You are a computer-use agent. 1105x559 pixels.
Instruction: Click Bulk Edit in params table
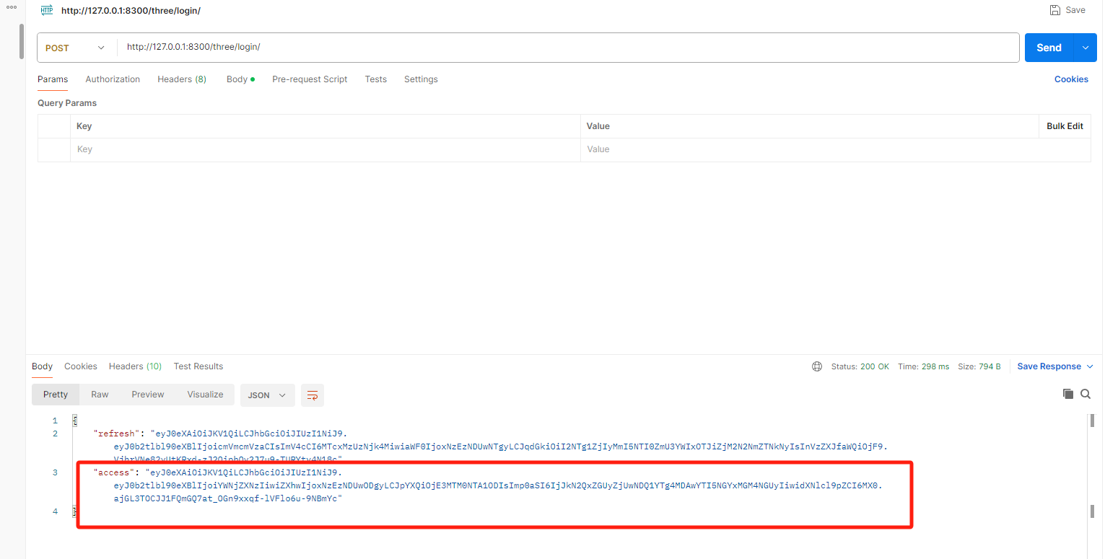click(1065, 126)
